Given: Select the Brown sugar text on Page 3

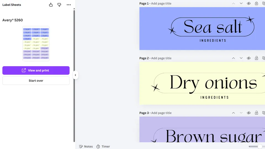Looking at the screenshot, I should click(214, 136).
